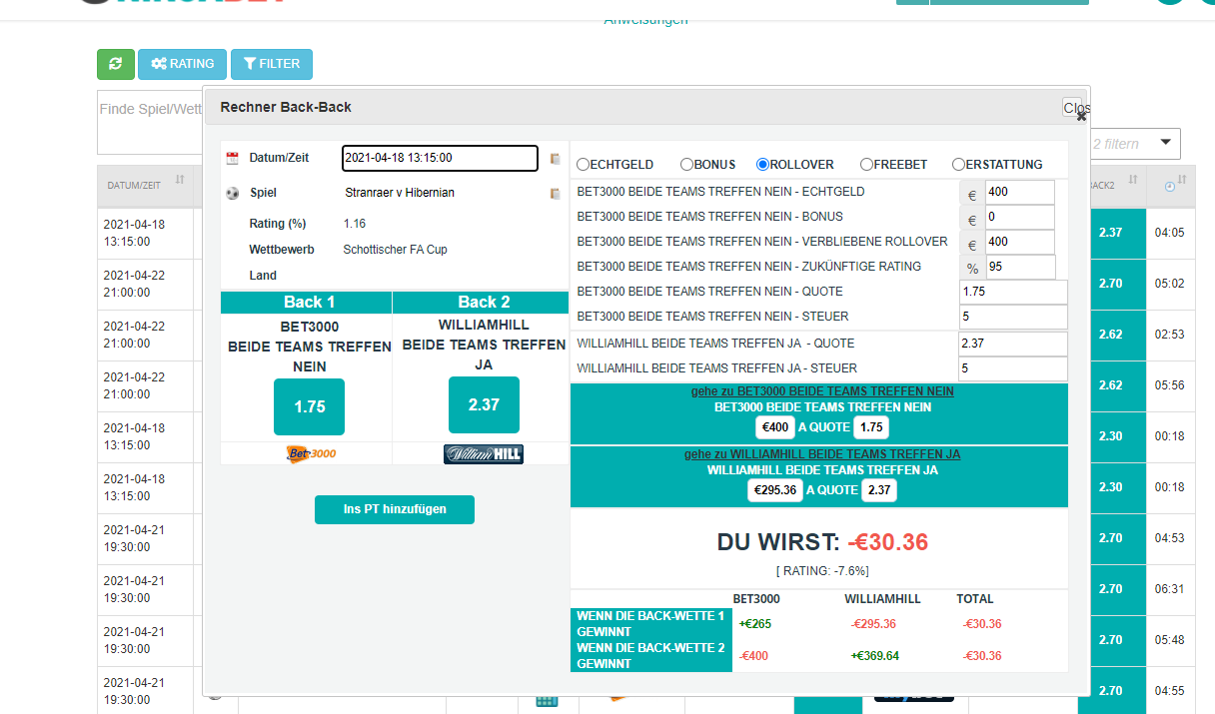Click background table time cell 05:02
1215x714 pixels.
[x=1169, y=284]
